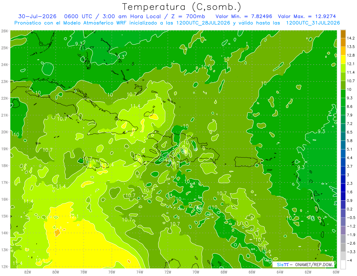
Task: Click the 60W longitude axis label
Action: [336, 272]
